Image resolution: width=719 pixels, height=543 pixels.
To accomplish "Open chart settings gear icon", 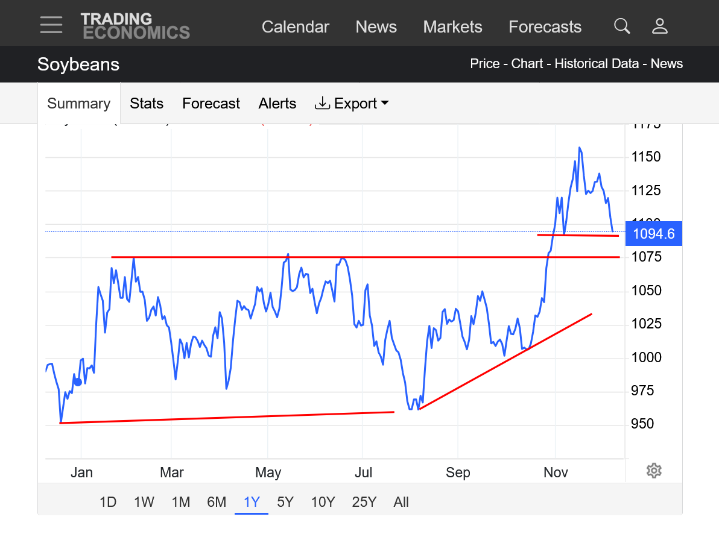I will tap(654, 471).
